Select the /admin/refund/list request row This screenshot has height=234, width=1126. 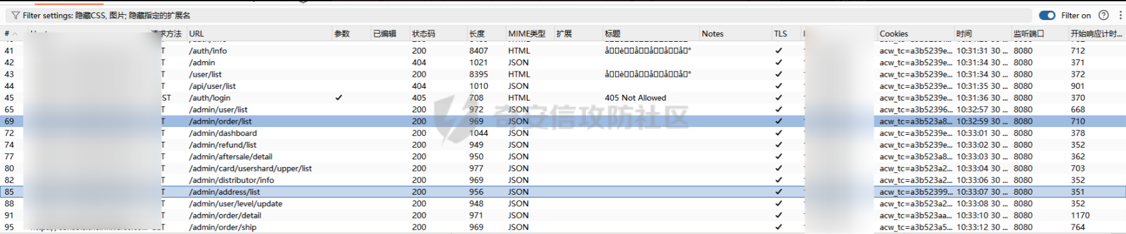coord(563,145)
